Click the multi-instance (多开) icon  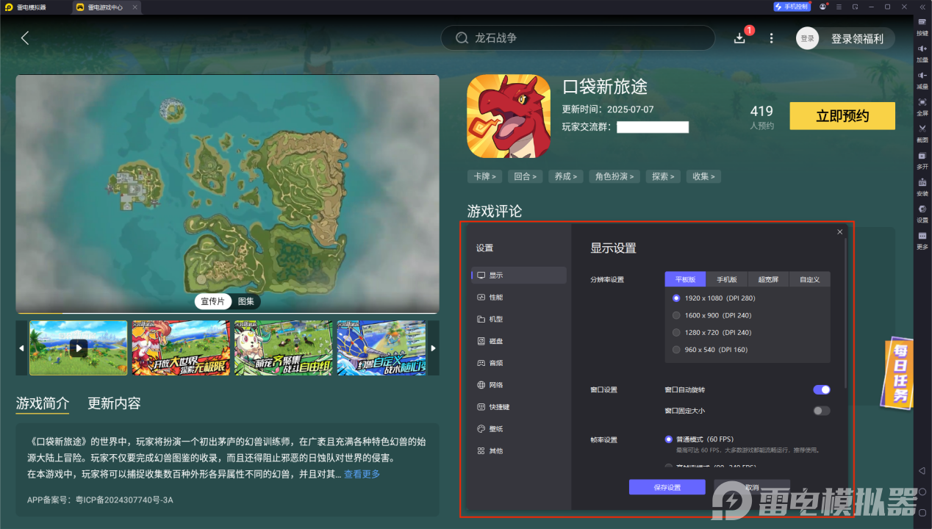coord(922,156)
